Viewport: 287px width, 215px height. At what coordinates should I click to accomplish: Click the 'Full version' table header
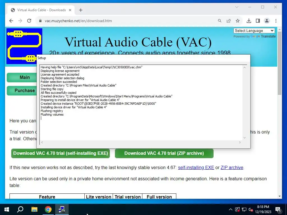click(159, 197)
